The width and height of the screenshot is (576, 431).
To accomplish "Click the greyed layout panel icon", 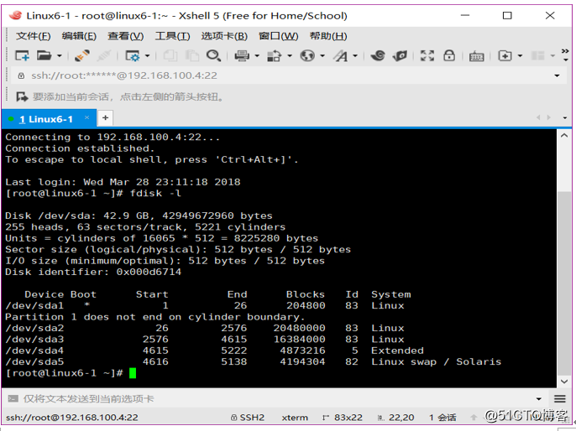I will pos(537,55).
